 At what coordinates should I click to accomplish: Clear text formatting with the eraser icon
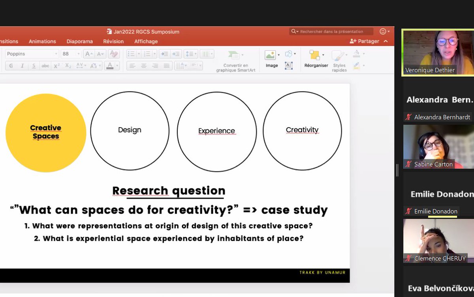(x=114, y=54)
